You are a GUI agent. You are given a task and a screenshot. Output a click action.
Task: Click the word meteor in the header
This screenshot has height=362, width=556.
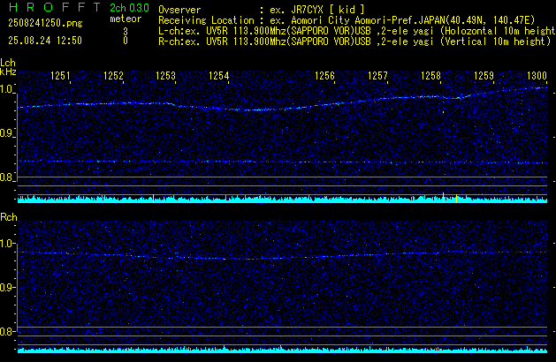126,19
